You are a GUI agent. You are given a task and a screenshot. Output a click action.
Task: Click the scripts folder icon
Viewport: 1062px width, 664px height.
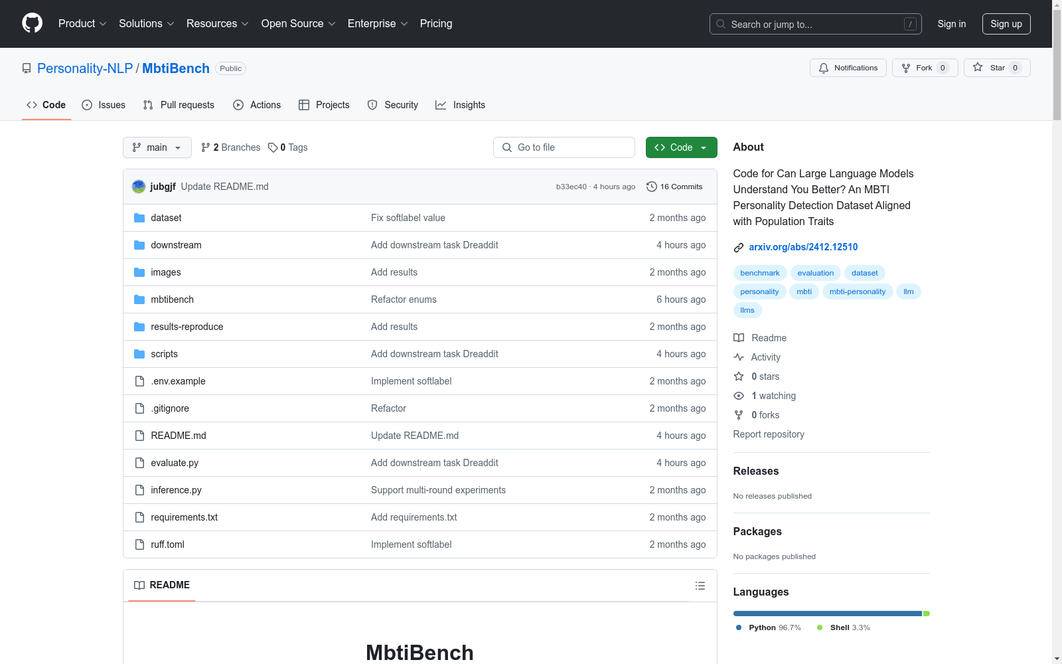point(139,354)
